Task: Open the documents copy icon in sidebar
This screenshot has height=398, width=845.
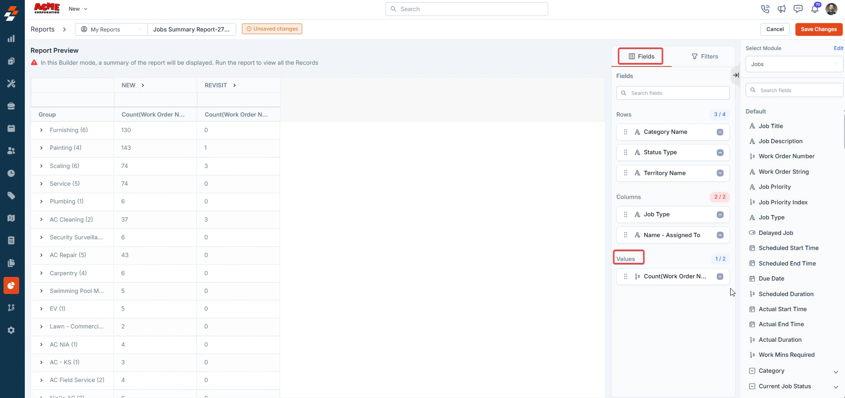Action: click(12, 263)
